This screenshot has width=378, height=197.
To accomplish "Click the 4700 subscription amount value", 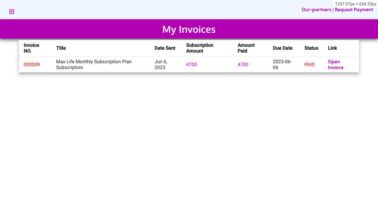I will click(191, 65).
